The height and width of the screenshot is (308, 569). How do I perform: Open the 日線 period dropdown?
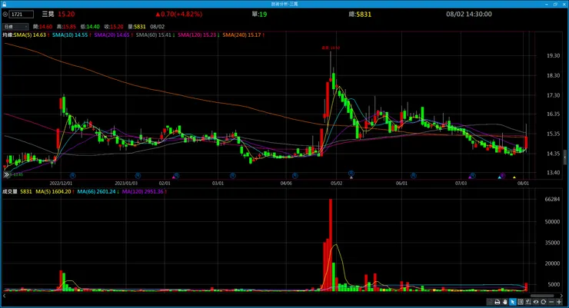[x=15, y=26]
